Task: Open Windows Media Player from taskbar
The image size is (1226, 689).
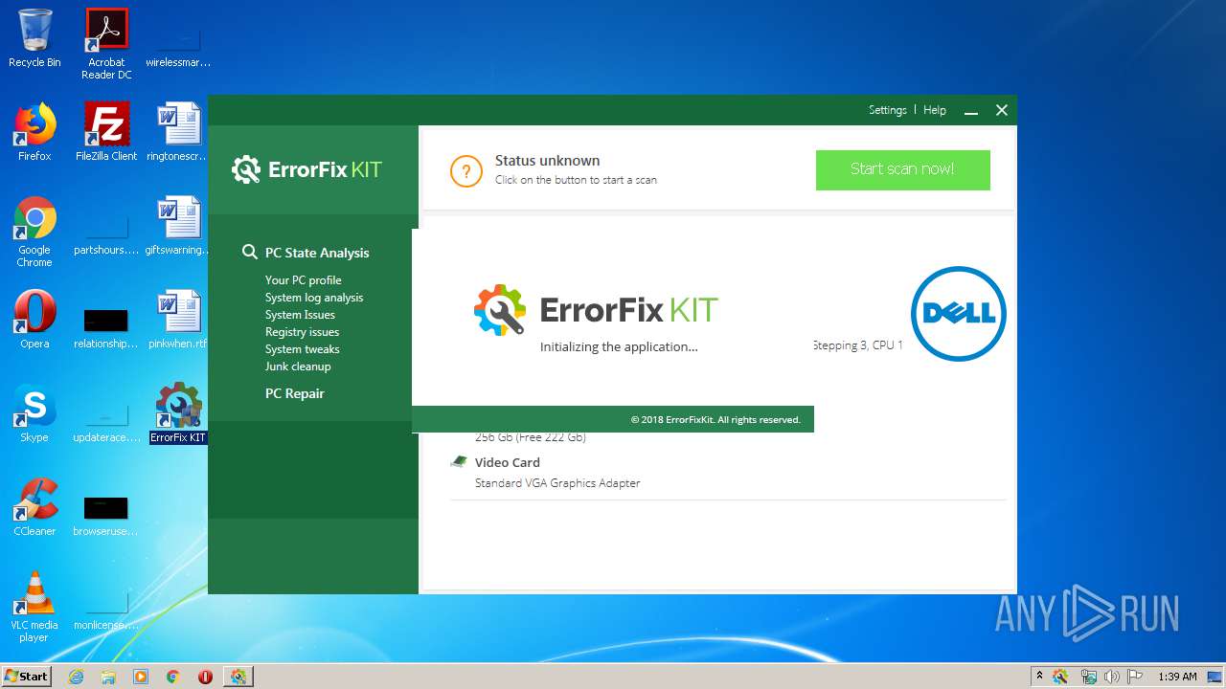Action: coord(141,677)
